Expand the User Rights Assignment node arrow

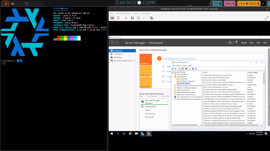click(x=175, y=81)
